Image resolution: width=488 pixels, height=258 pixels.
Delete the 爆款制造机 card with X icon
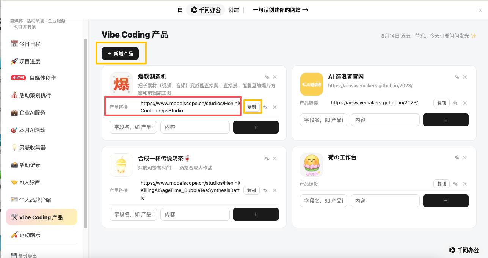pos(275,77)
